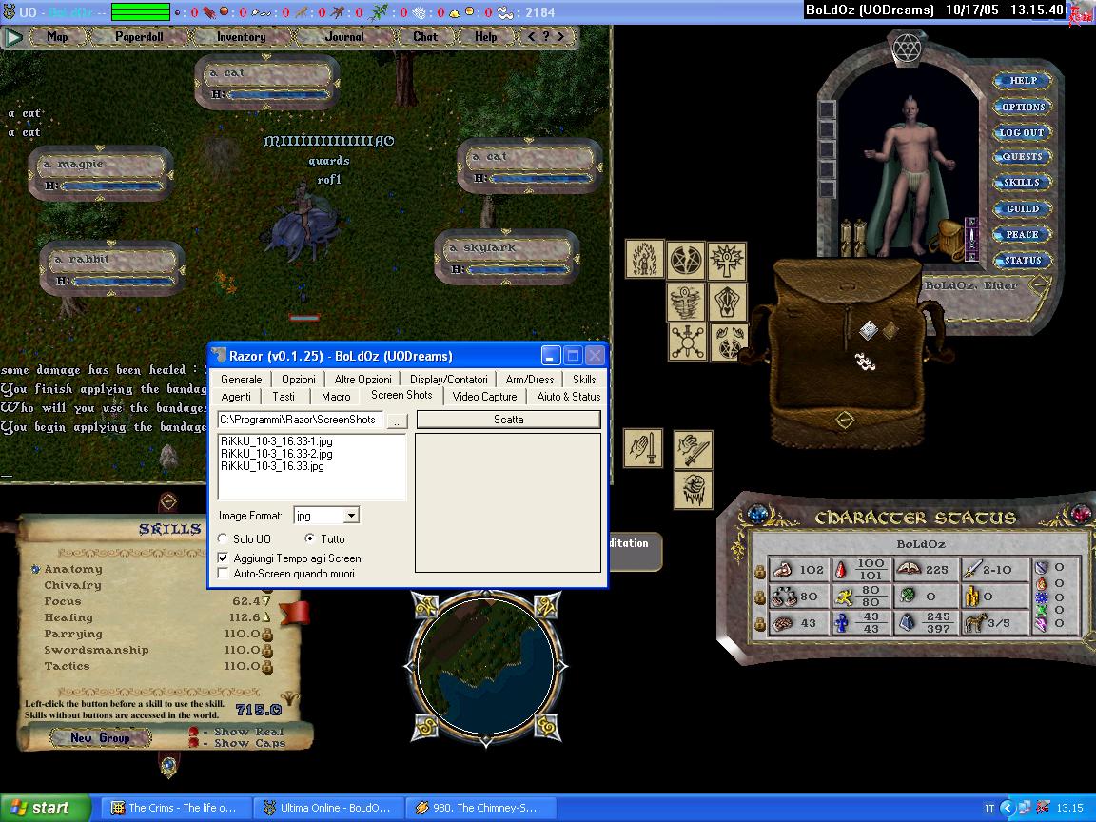This screenshot has width=1096, height=822.
Task: Click the LOG OUT button on paperdoll
Action: coord(1022,132)
